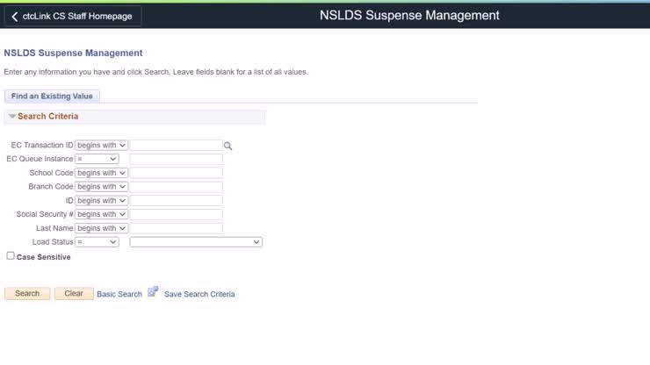Click the save search criteria icon
This screenshot has width=650, height=365.
(153, 291)
